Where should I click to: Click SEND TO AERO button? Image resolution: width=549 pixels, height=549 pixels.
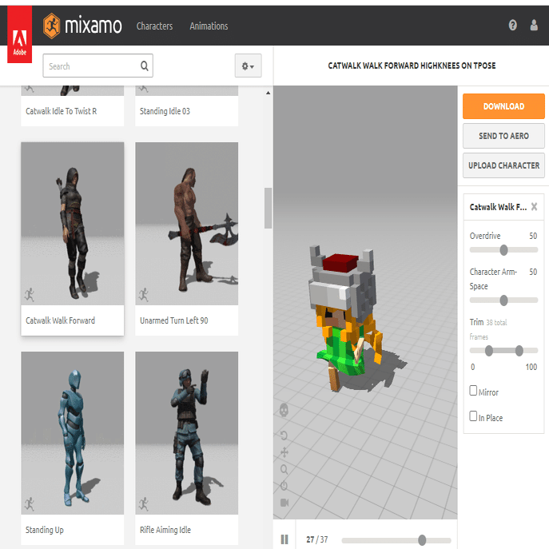coord(503,136)
